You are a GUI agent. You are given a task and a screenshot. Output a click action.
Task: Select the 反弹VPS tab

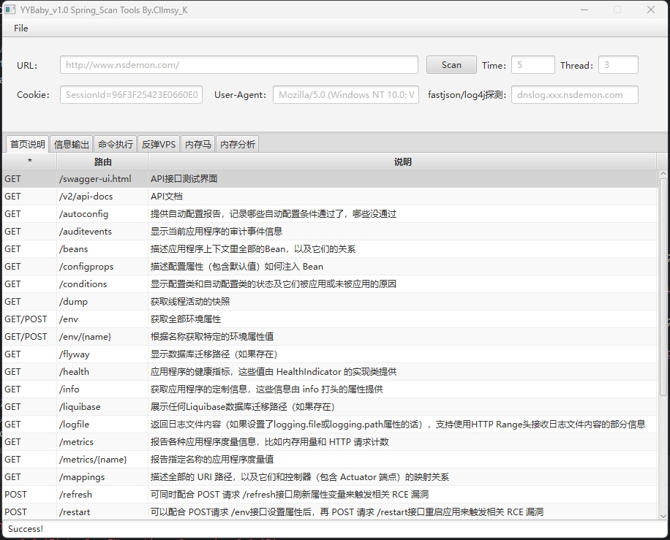coord(159,145)
